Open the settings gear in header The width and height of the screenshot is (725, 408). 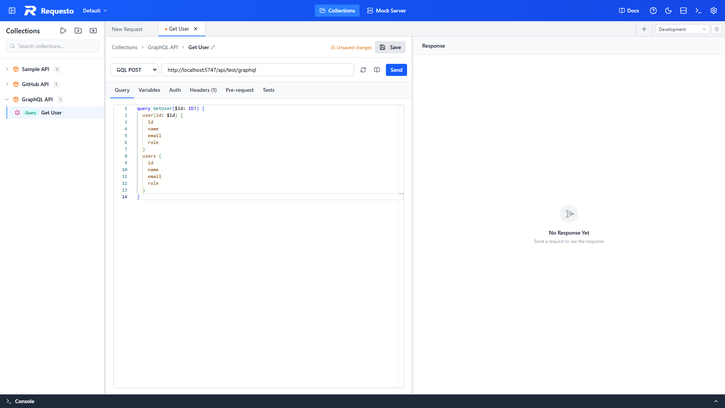(x=714, y=11)
